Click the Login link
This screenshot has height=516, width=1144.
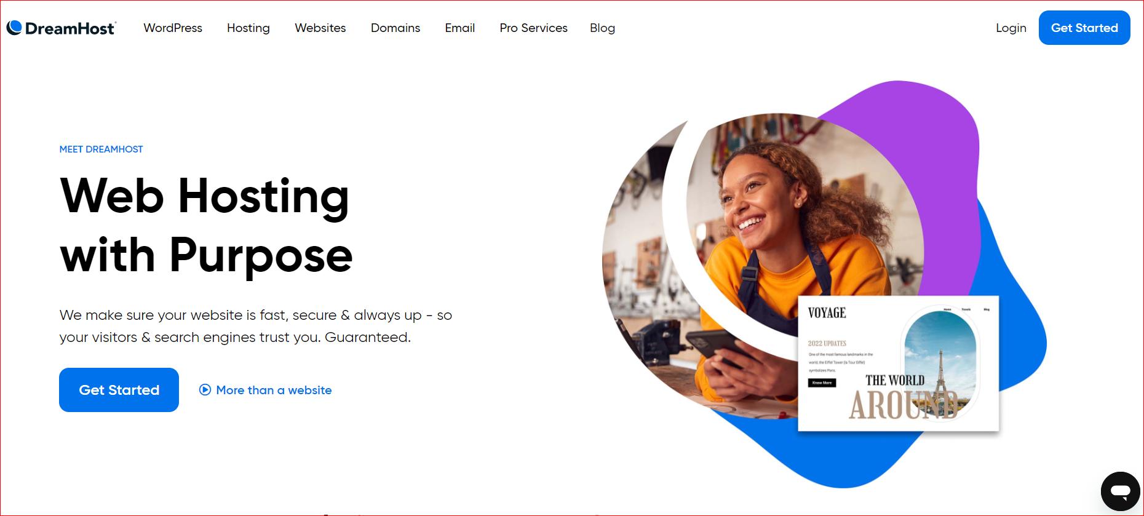1011,28
